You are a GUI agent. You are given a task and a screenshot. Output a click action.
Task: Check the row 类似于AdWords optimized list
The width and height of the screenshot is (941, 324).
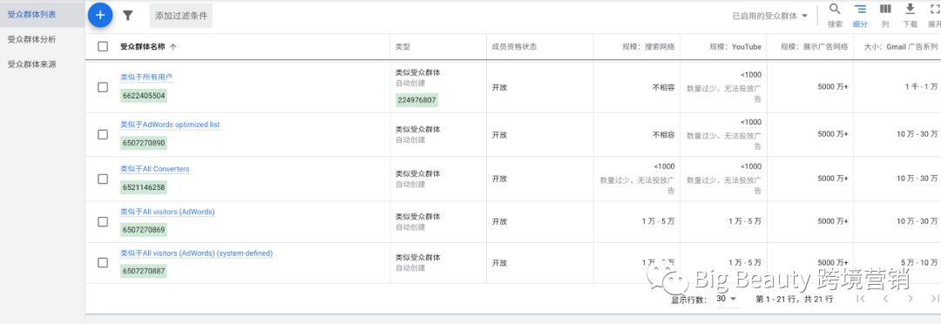coord(103,134)
